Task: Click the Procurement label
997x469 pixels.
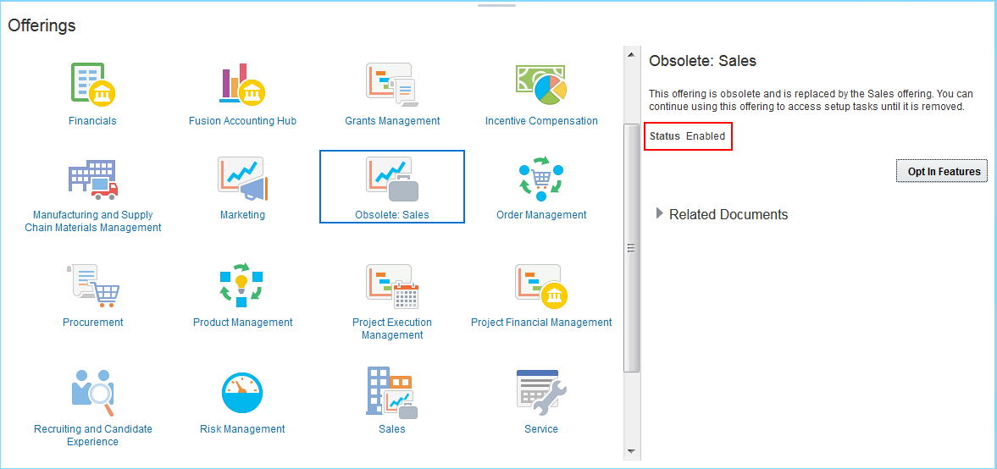Action: click(93, 323)
